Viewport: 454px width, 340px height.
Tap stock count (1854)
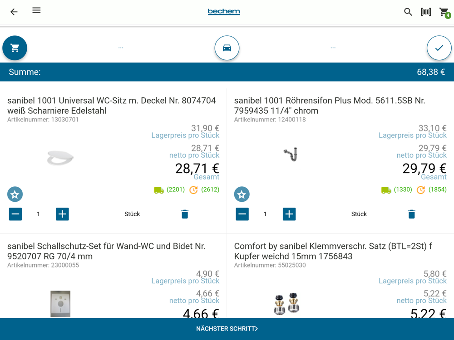pyautogui.click(x=438, y=189)
